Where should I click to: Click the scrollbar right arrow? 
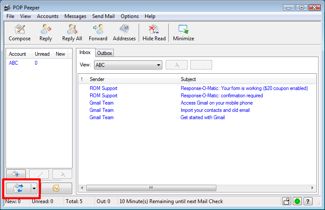(313, 188)
